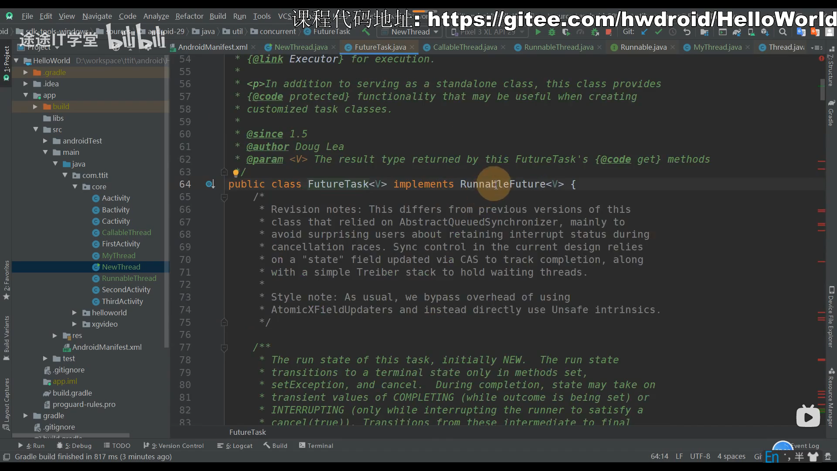Image resolution: width=837 pixels, height=471 pixels.
Task: Click Git commit checkmark icon
Action: [658, 32]
